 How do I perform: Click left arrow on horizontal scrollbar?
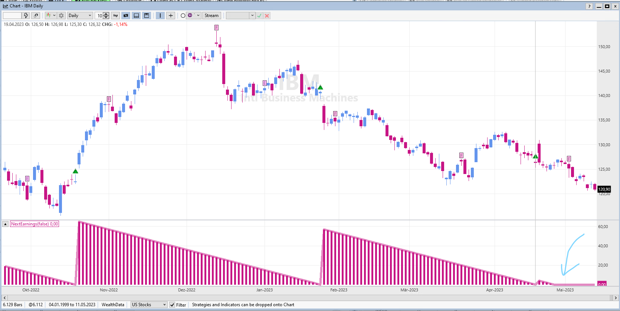pos(4,298)
